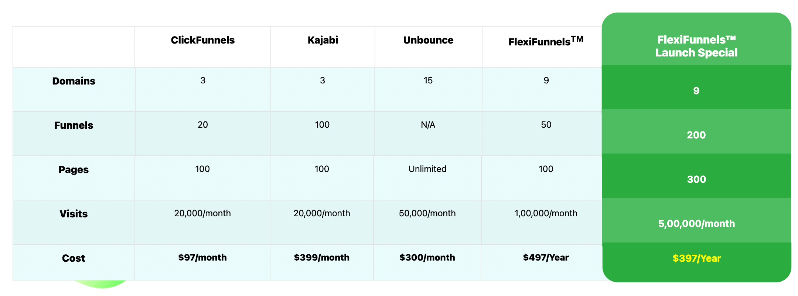Viewport: 798px width, 296px height.
Task: Click the FlexiFunnels™ column header
Action: coord(546,41)
